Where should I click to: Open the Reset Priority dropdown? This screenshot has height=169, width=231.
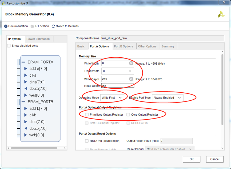[x=170, y=148]
